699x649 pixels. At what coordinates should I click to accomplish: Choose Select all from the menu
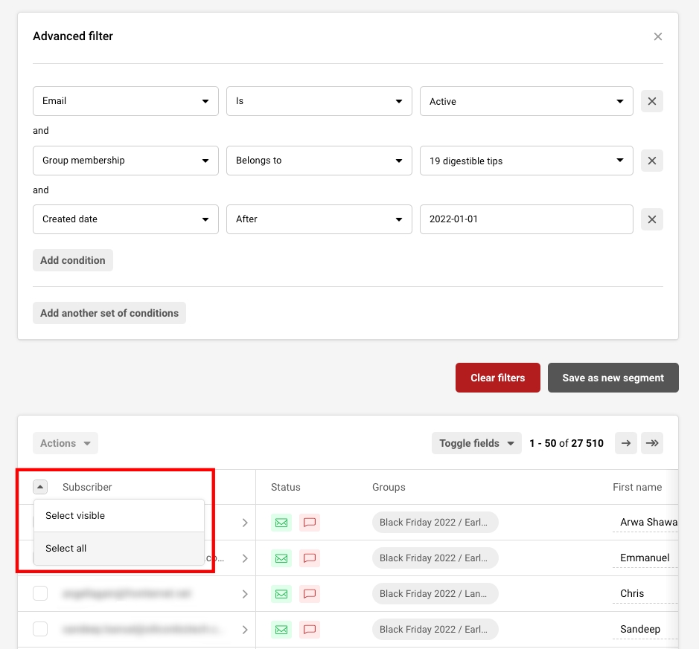(x=66, y=549)
